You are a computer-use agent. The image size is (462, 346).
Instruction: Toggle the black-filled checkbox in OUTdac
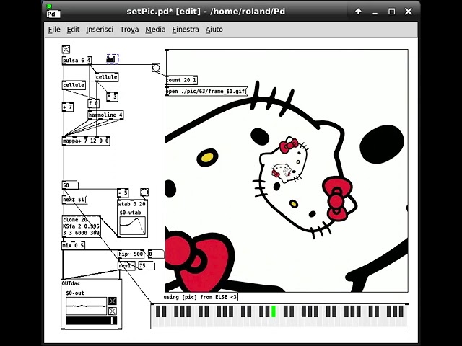click(113, 301)
